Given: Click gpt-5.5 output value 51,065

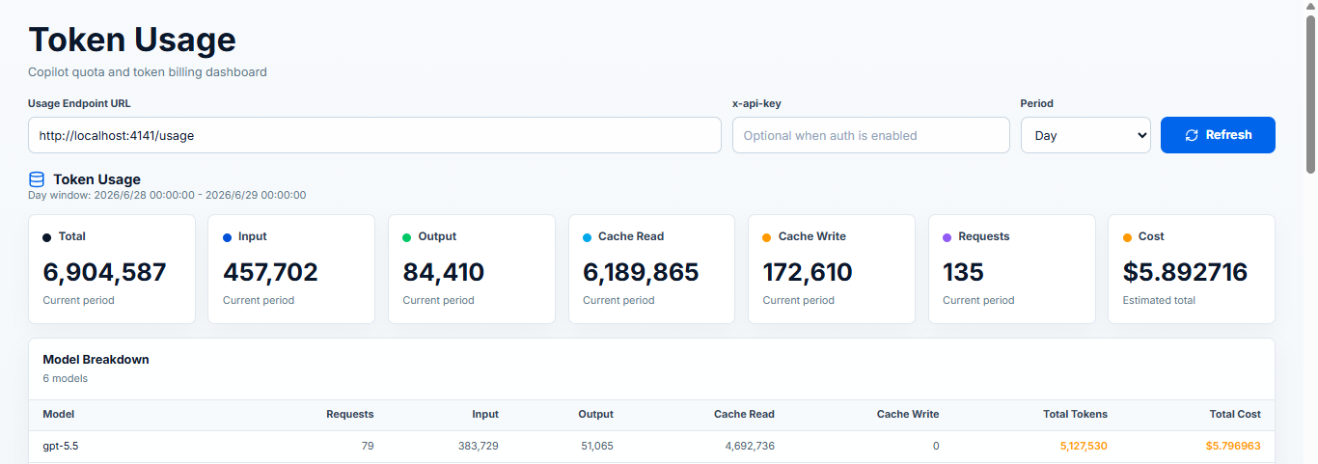Looking at the screenshot, I should coord(595,446).
